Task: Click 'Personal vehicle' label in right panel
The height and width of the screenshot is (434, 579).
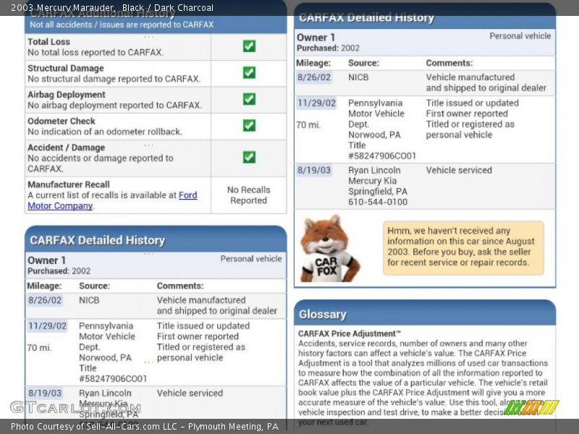Action: coord(520,36)
